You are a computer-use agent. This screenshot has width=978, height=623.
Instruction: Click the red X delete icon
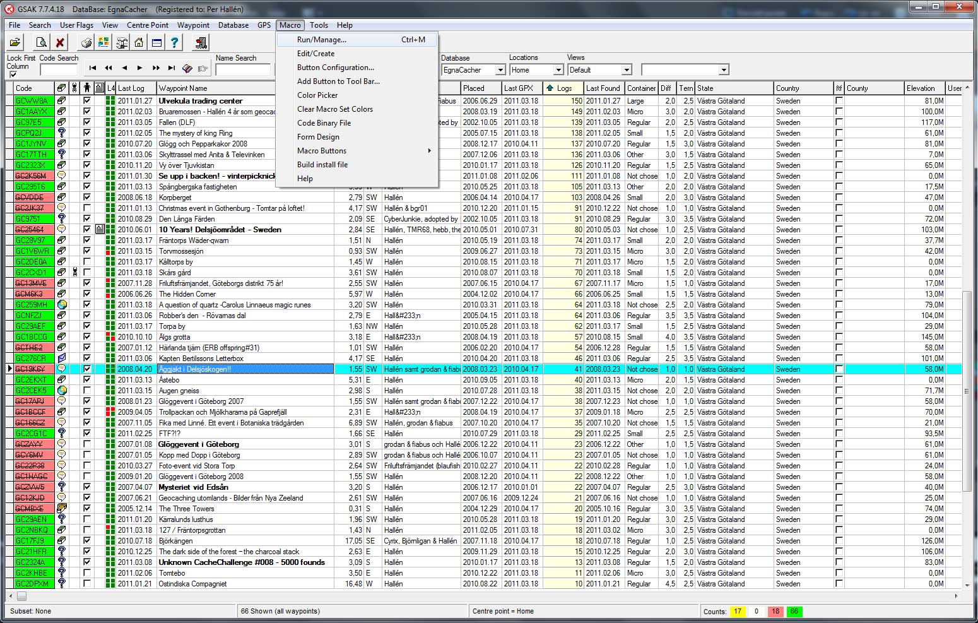coord(60,43)
